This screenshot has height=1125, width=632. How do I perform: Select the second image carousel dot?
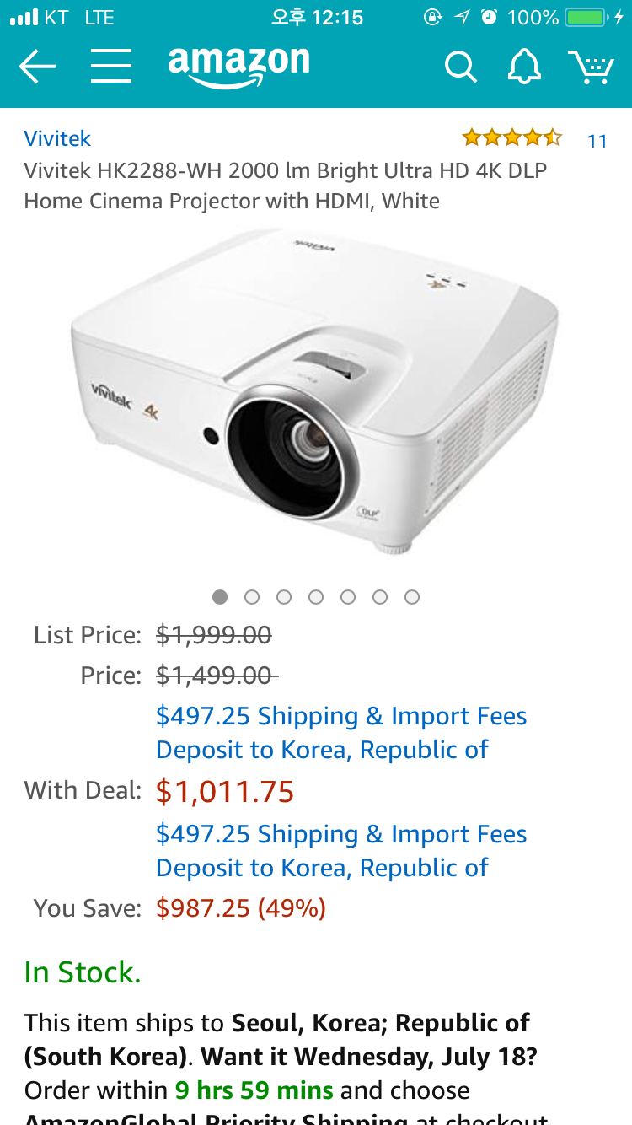(x=252, y=597)
